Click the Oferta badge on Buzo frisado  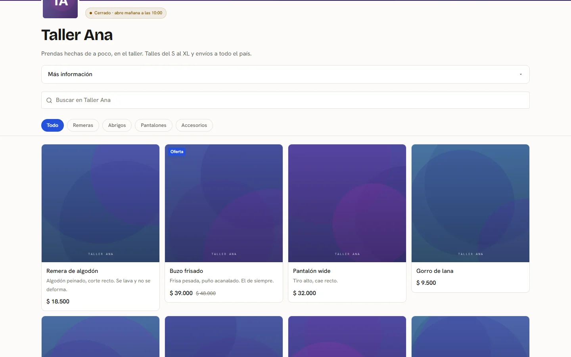pyautogui.click(x=177, y=152)
